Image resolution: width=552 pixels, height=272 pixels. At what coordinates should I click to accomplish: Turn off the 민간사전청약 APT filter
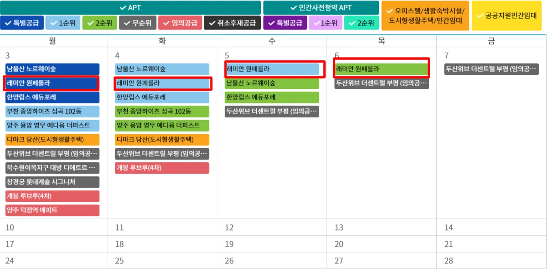[x=320, y=7]
